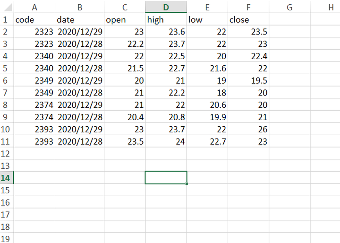Select low value 18
This screenshot has height=243, width=340.
pos(207,93)
